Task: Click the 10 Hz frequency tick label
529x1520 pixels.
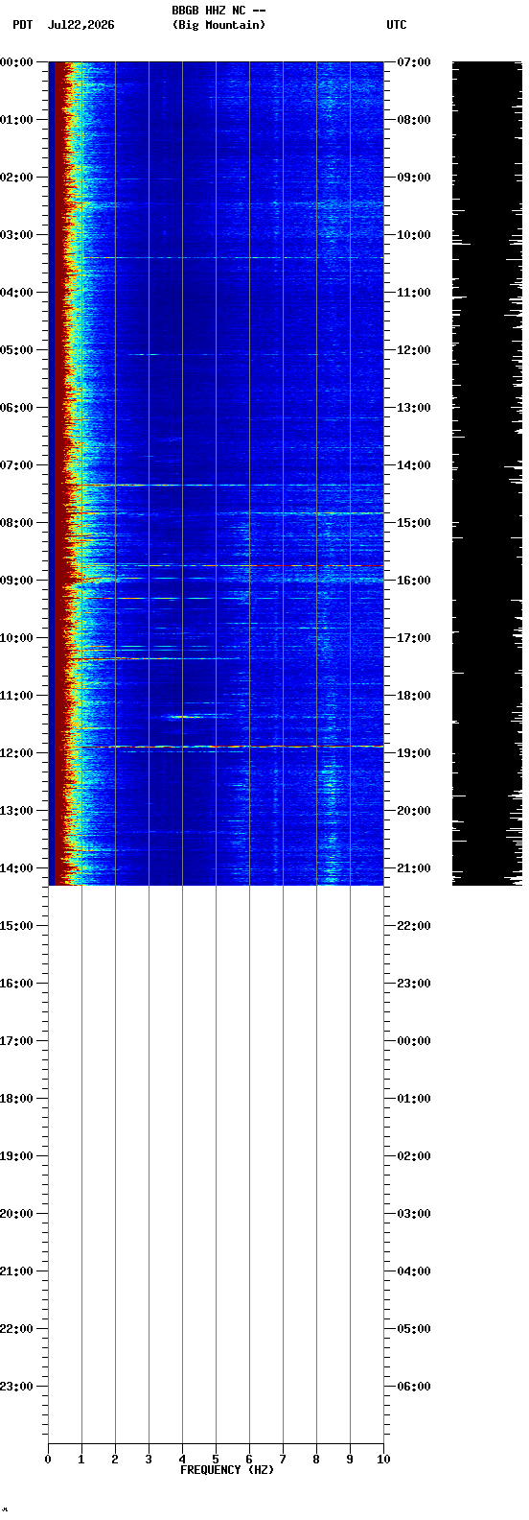Action: (383, 1460)
